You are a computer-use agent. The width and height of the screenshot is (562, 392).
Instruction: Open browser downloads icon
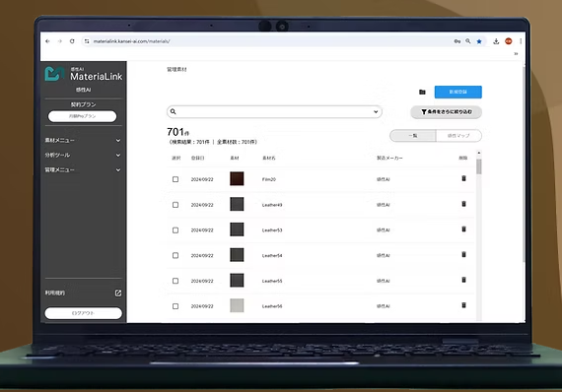tap(496, 41)
